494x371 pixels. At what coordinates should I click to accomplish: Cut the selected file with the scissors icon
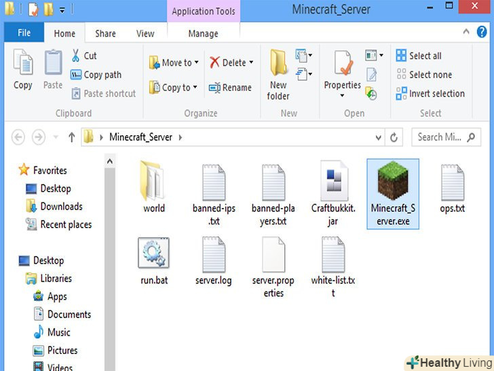tap(75, 56)
